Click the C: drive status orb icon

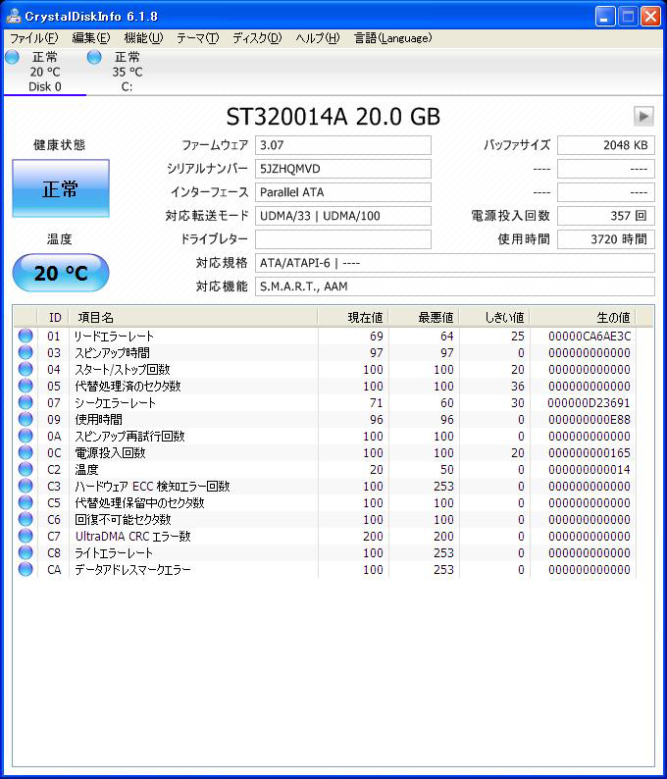coord(94,57)
